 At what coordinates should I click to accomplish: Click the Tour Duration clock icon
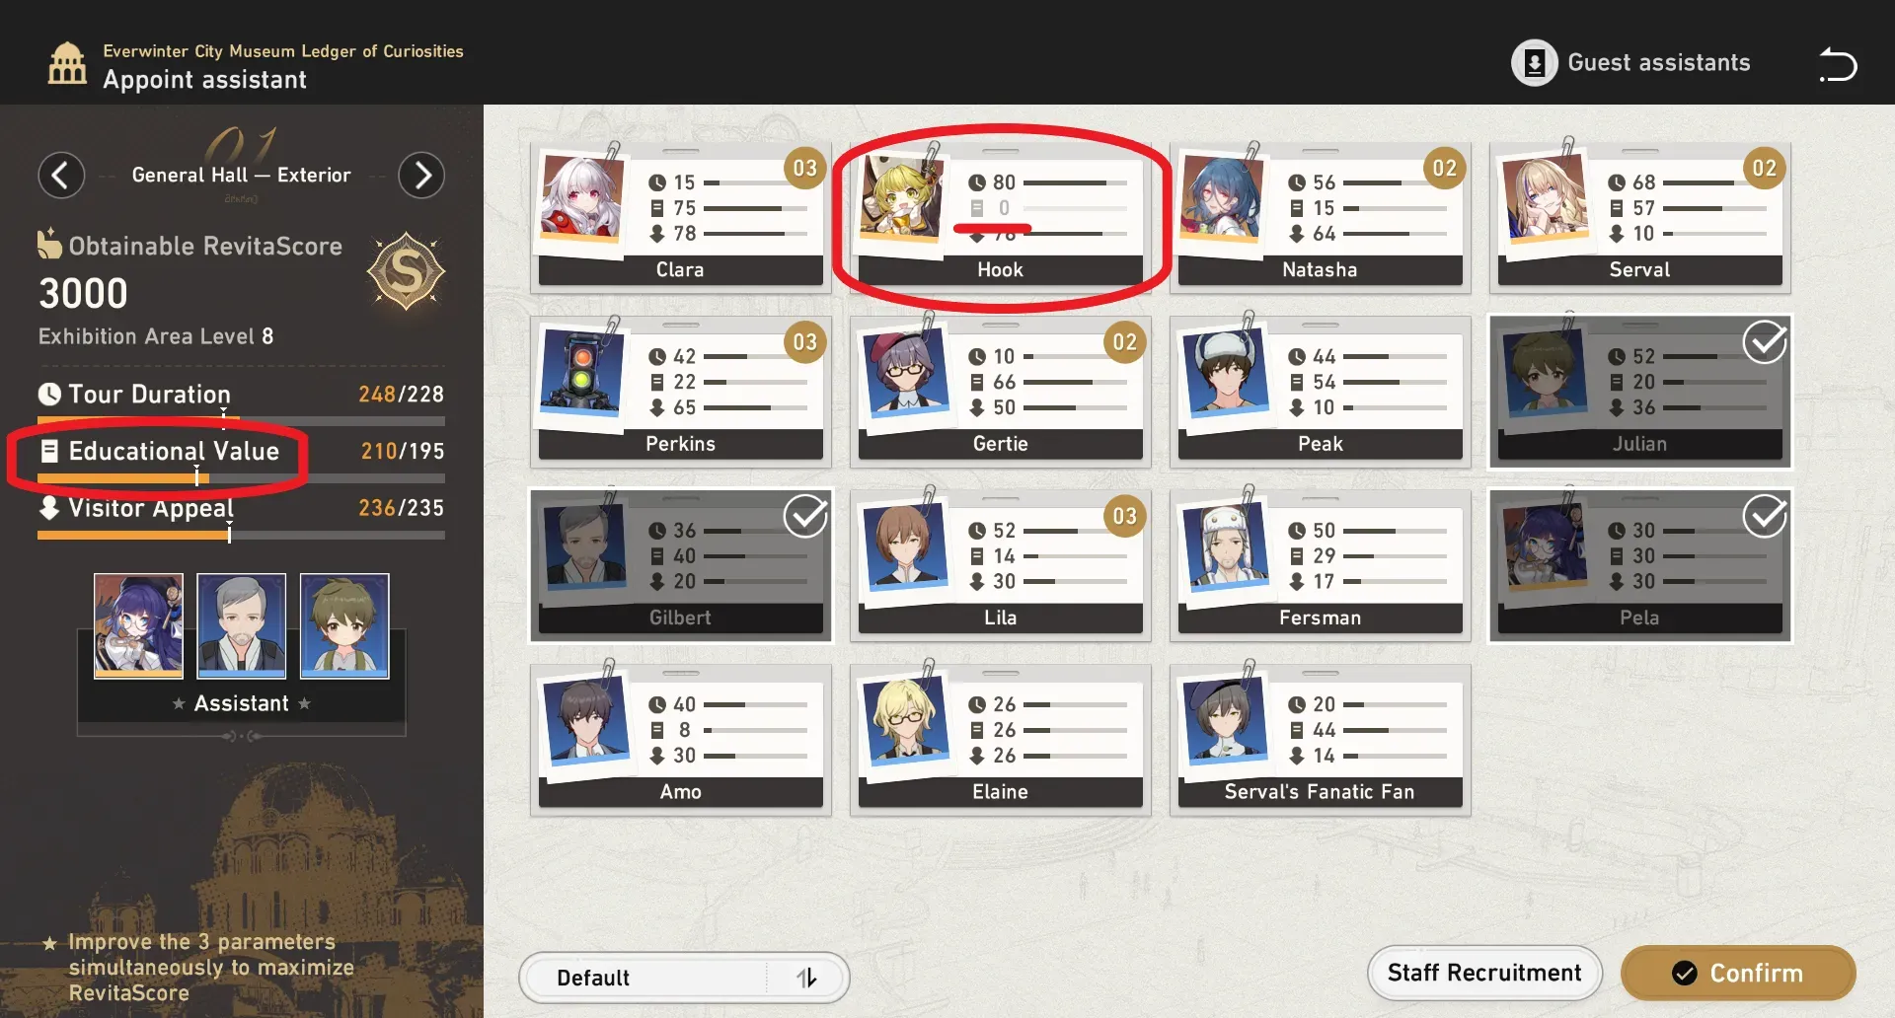coord(49,394)
